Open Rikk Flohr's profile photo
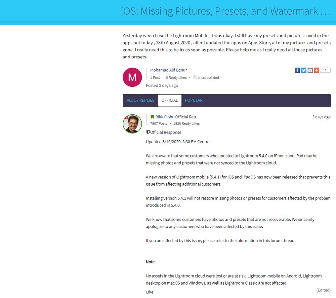Viewport: 336px width, 298px height. point(132,124)
